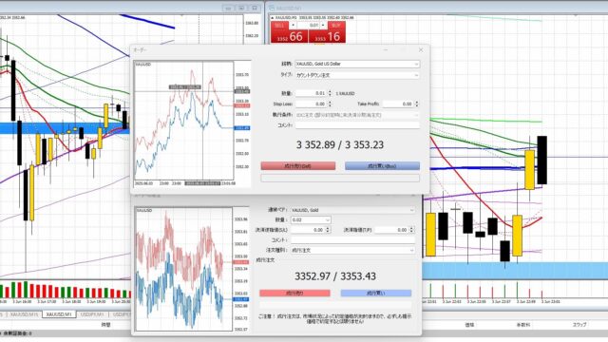Open the 0.02 volume dropdown in lower dialog

click(x=311, y=219)
